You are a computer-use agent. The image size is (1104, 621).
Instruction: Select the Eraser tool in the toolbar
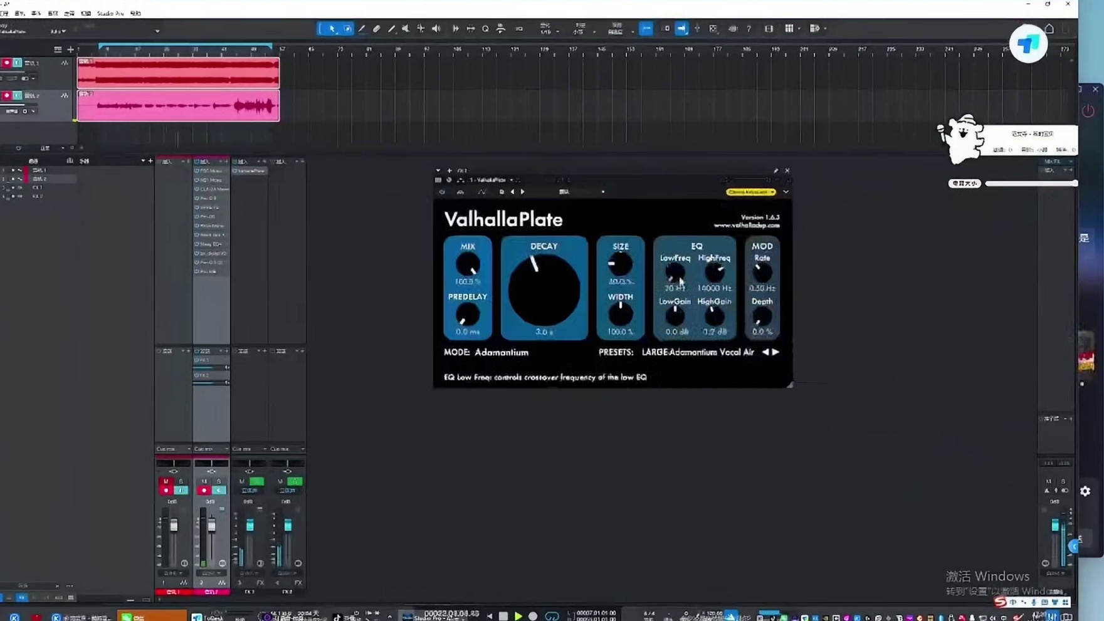pyautogui.click(x=377, y=29)
